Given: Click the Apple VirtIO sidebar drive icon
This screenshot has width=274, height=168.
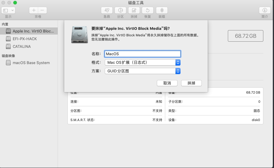Looking at the screenshot, I should click(8, 31).
